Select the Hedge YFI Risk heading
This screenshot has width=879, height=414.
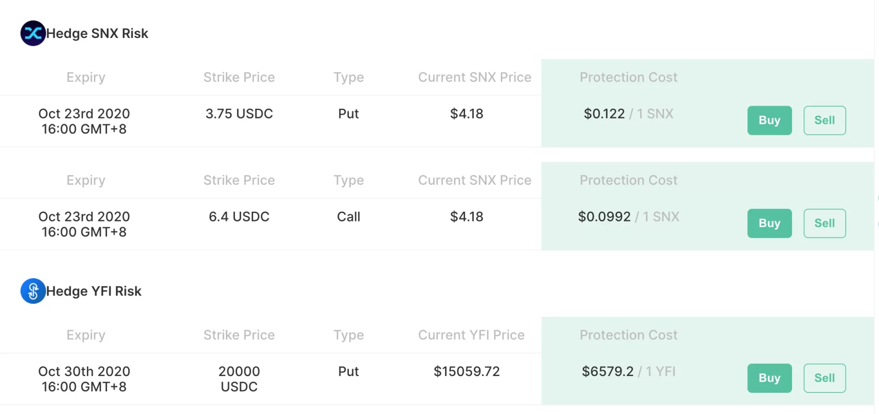94,291
